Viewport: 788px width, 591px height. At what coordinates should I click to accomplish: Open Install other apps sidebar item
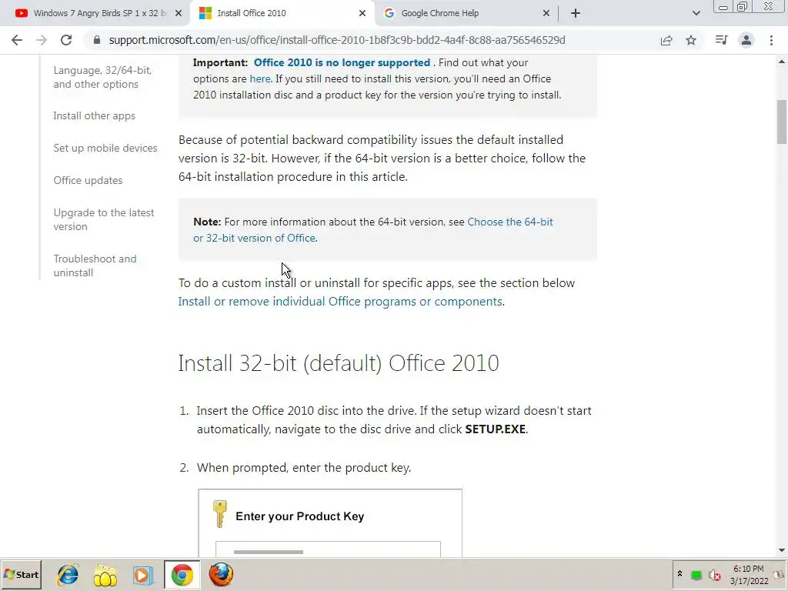pos(95,115)
